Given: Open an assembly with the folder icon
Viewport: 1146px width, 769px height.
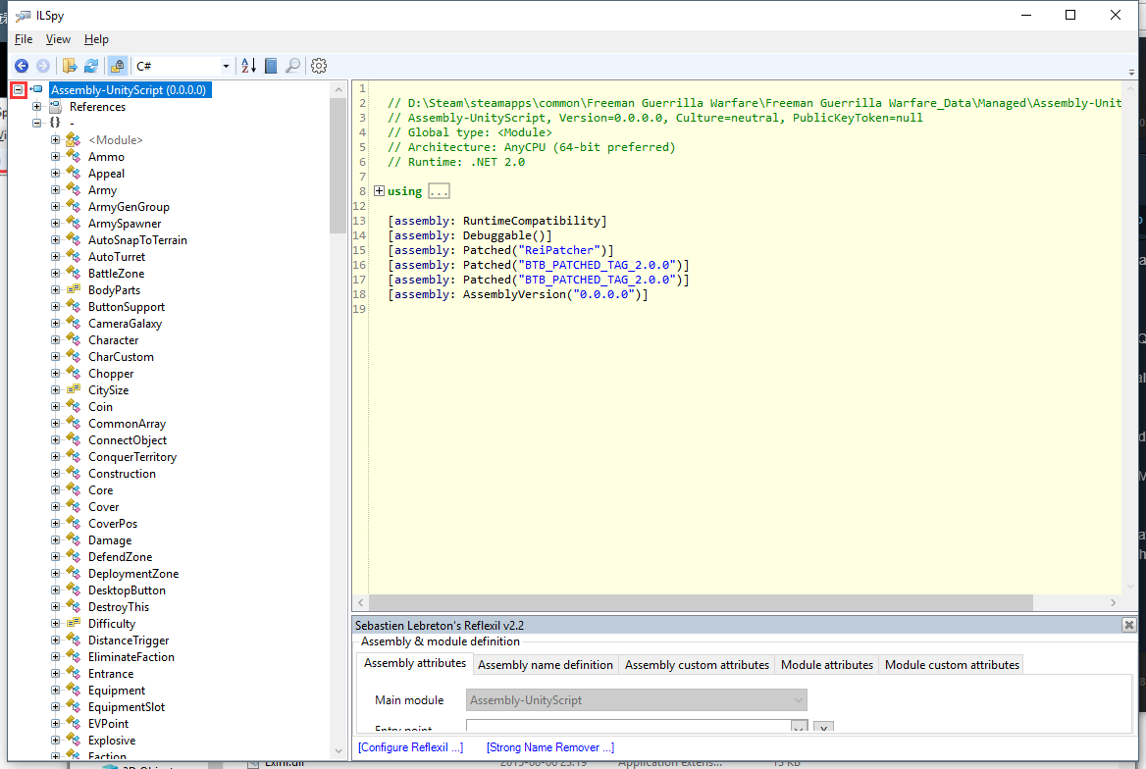Looking at the screenshot, I should pos(70,66).
